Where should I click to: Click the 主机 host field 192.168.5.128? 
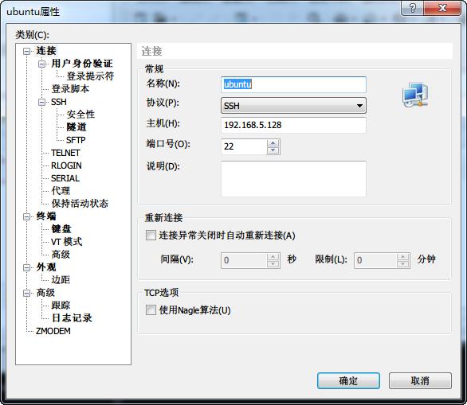point(293,125)
